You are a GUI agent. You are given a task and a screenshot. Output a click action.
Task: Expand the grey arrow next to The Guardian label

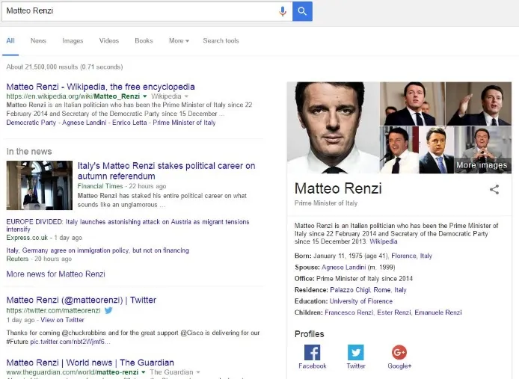[198, 372]
